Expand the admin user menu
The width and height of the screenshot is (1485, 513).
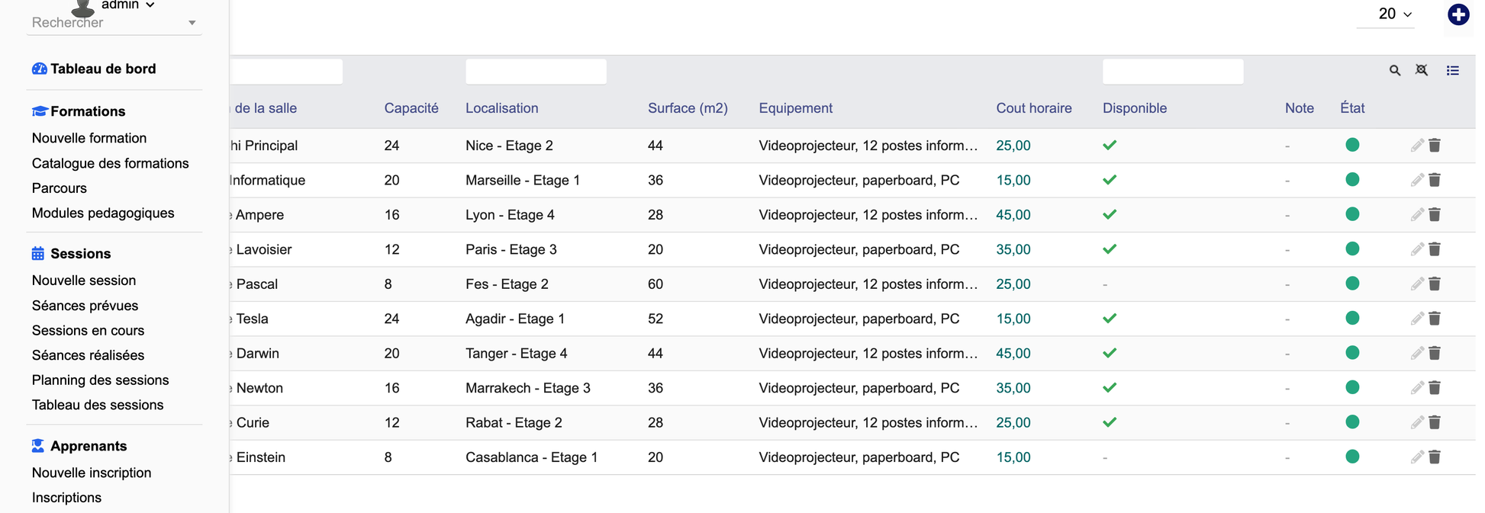127,5
